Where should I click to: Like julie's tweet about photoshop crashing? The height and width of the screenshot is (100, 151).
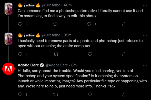click(90, 54)
